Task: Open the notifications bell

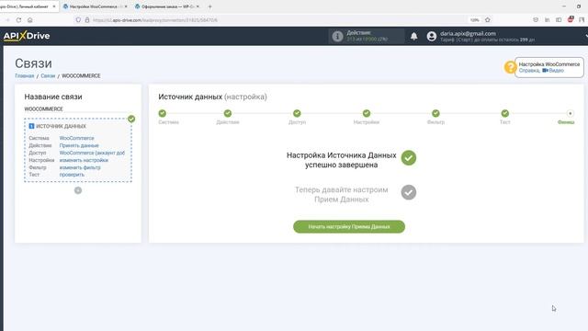Action: tap(413, 36)
